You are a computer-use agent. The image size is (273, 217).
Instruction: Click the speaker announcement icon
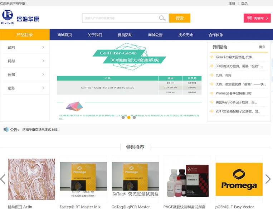[6, 129]
